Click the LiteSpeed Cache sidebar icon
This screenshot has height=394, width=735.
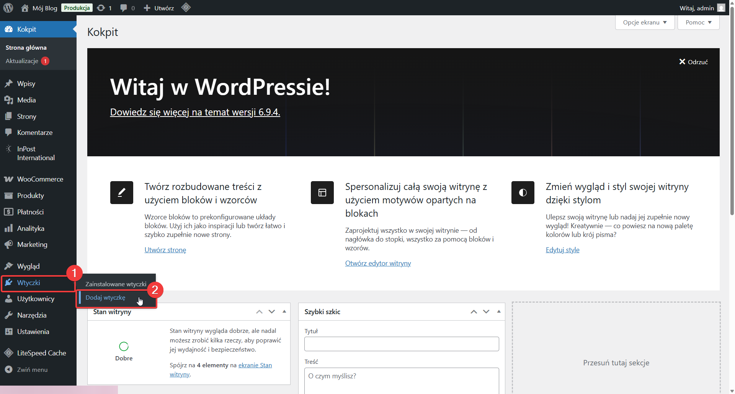[8, 353]
